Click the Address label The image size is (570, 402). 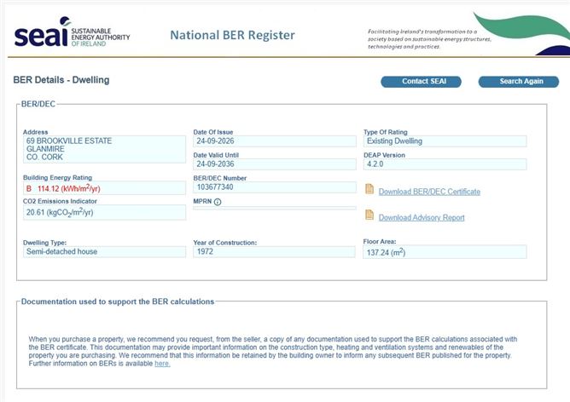35,132
